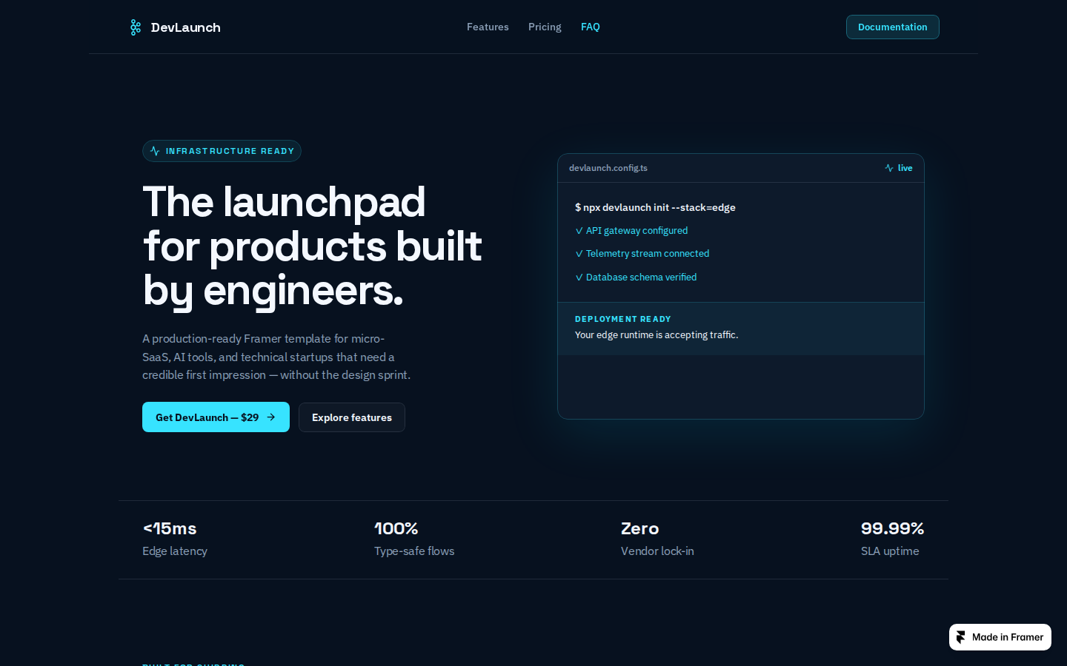
Task: Click the npx devlaunch init command line
Action: click(655, 207)
